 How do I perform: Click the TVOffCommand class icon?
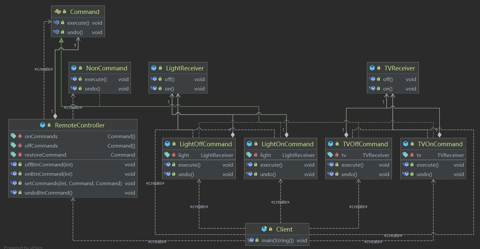click(331, 144)
